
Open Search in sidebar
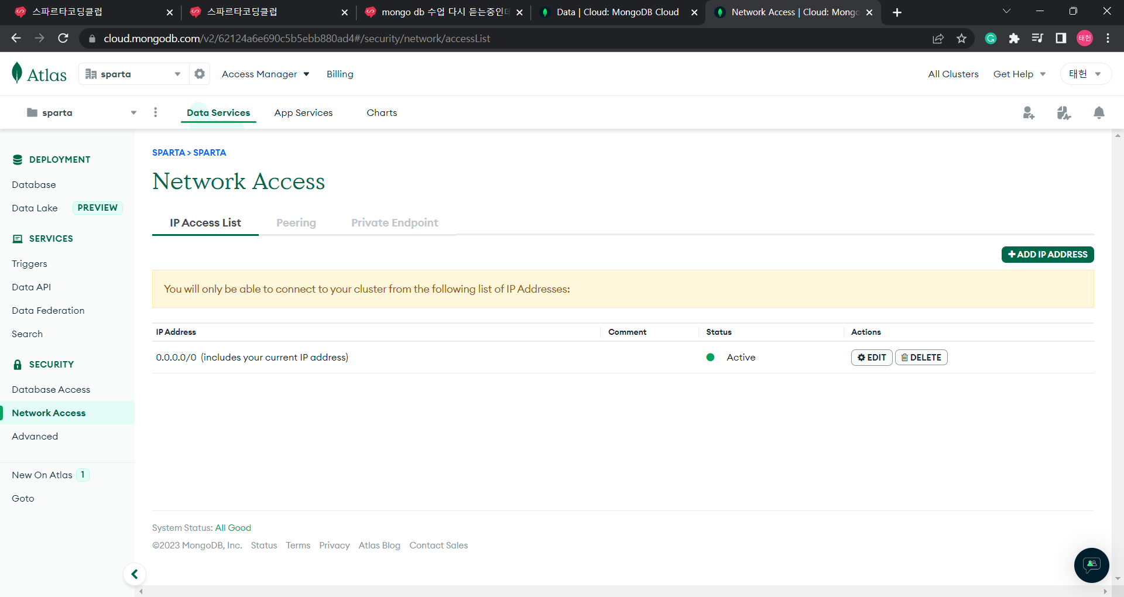click(x=27, y=334)
